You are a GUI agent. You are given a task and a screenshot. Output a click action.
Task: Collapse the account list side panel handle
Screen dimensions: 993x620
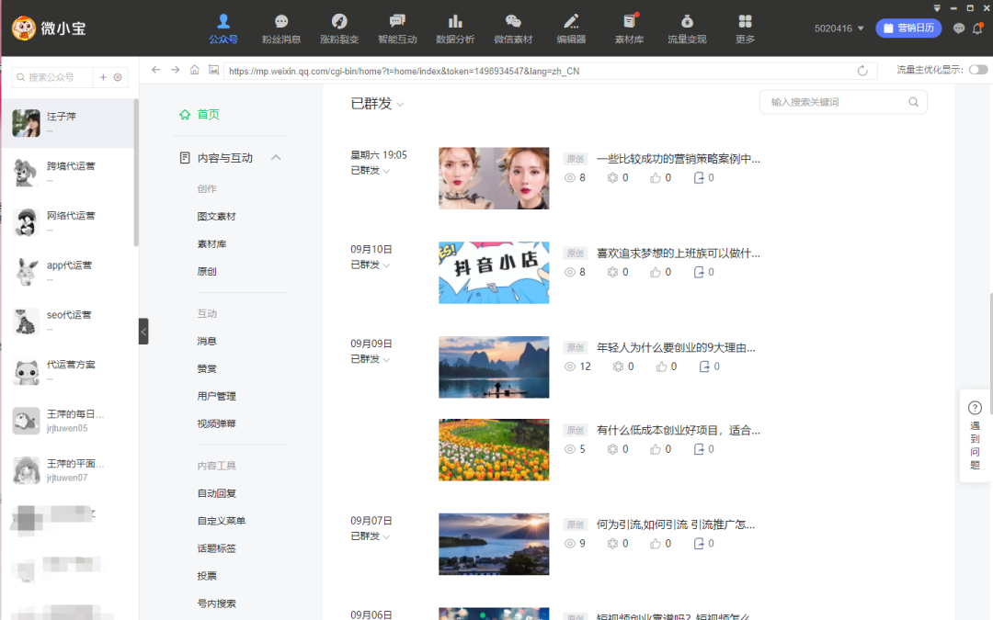[143, 331]
